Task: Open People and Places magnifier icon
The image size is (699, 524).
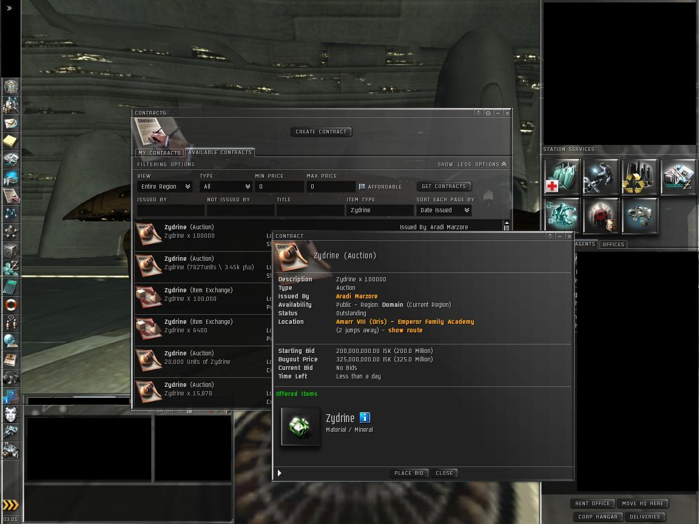Action: [11, 105]
